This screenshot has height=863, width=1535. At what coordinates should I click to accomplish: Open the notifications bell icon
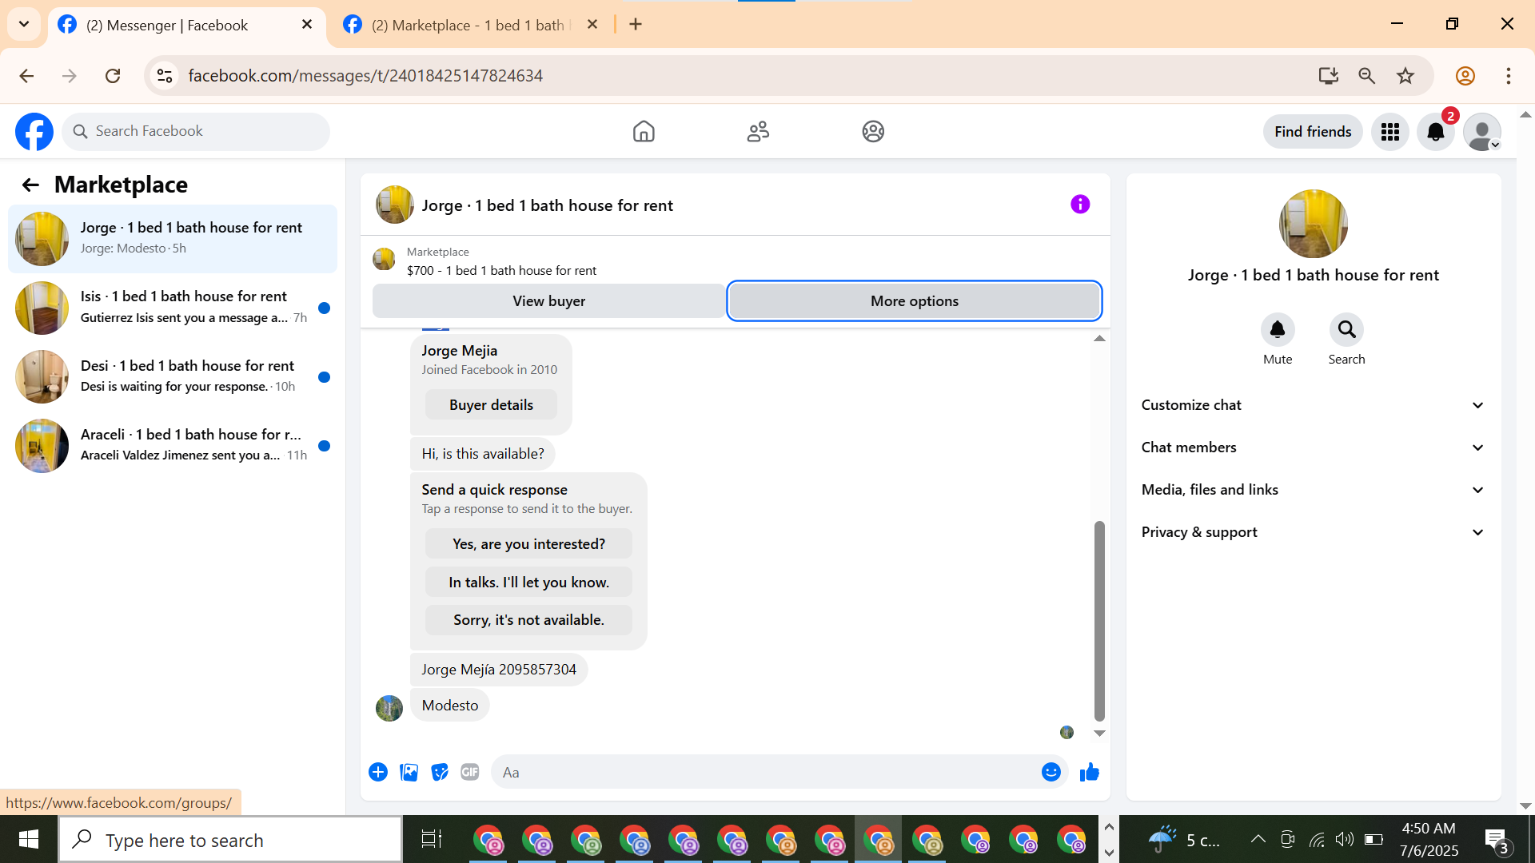[x=1436, y=132]
